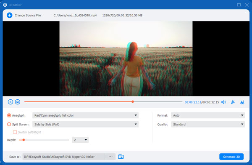The width and height of the screenshot is (252, 165).
Task: Click the Depth slider handle
Action: click(x=24, y=140)
